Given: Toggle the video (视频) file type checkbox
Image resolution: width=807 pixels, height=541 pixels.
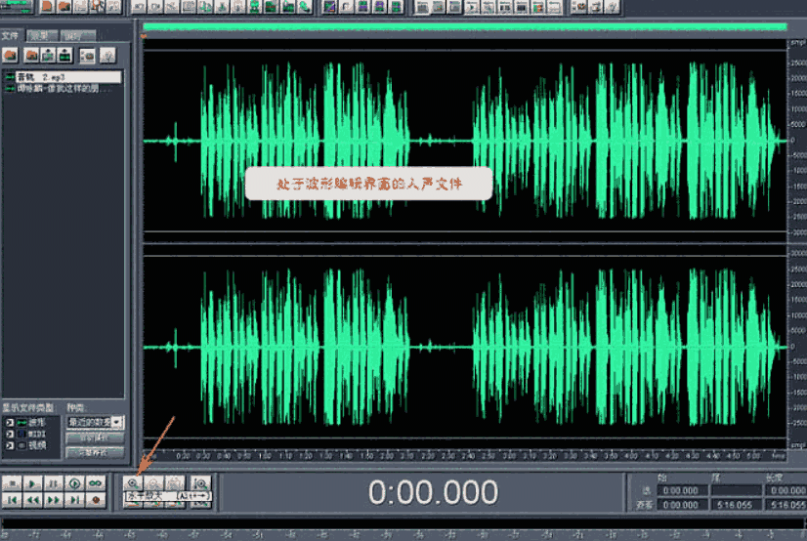Looking at the screenshot, I should pyautogui.click(x=9, y=445).
